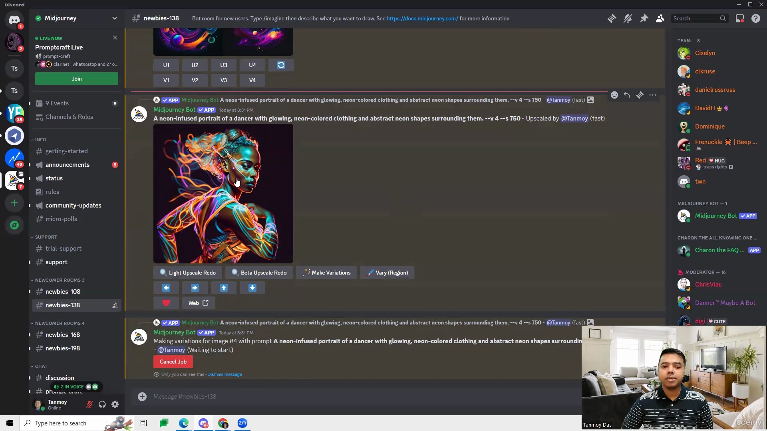Open the Telegram-style arrow server icon
This screenshot has width=767, height=431.
point(14,136)
